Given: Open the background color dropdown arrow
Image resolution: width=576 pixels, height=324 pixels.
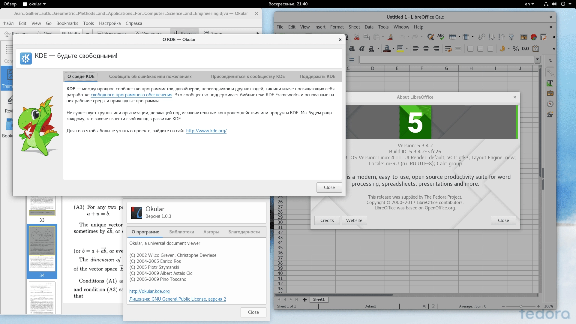Looking at the screenshot, I should point(407,49).
